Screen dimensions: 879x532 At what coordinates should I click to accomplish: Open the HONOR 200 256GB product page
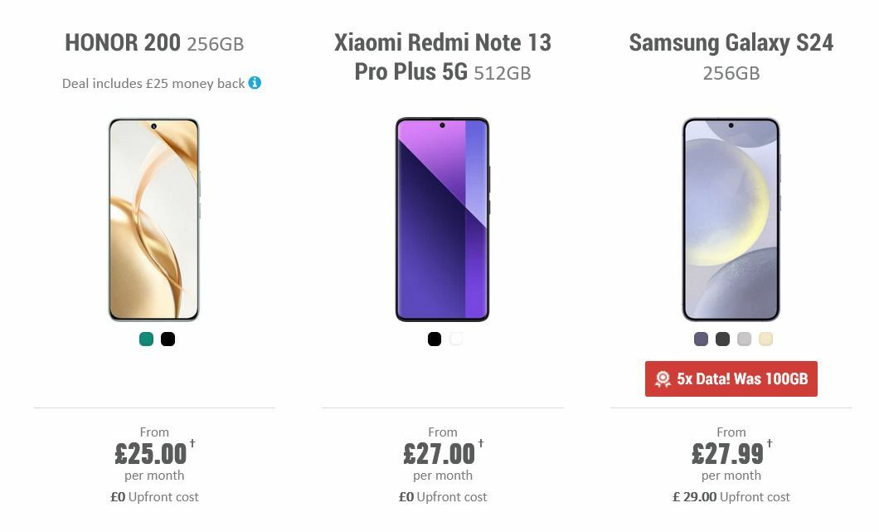[153, 43]
